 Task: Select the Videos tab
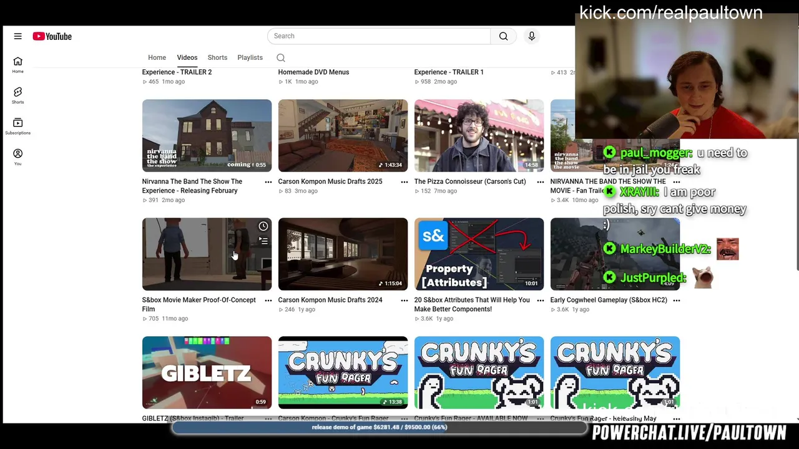pos(187,57)
